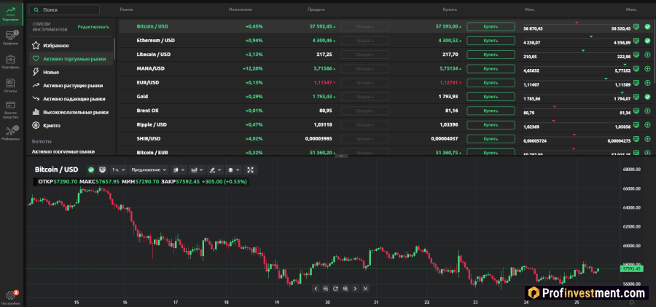Image resolution: width=656 pixels, height=307 pixels.
Task: Open Настройки settings gear in sidebar
Action: coord(11,298)
